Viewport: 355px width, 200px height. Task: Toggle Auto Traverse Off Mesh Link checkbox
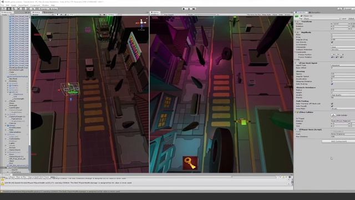tap(332, 104)
